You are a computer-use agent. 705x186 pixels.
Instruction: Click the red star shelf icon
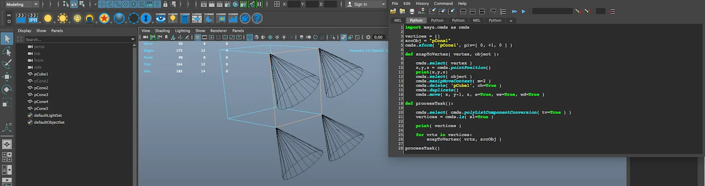click(104, 19)
